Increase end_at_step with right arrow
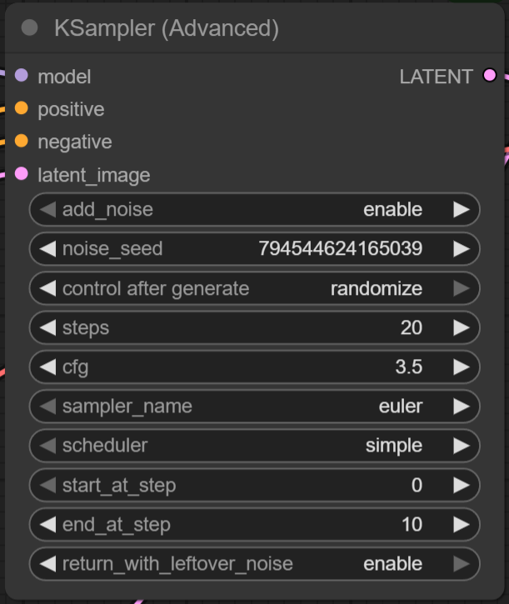This screenshot has height=604, width=509. pos(462,525)
